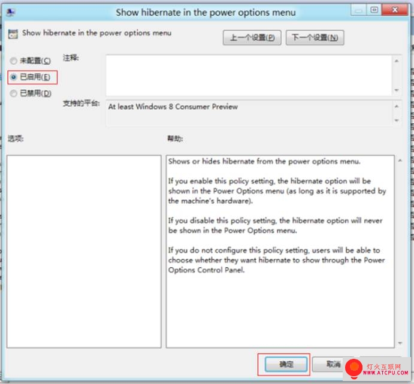Click the 注释 label

tap(71, 58)
